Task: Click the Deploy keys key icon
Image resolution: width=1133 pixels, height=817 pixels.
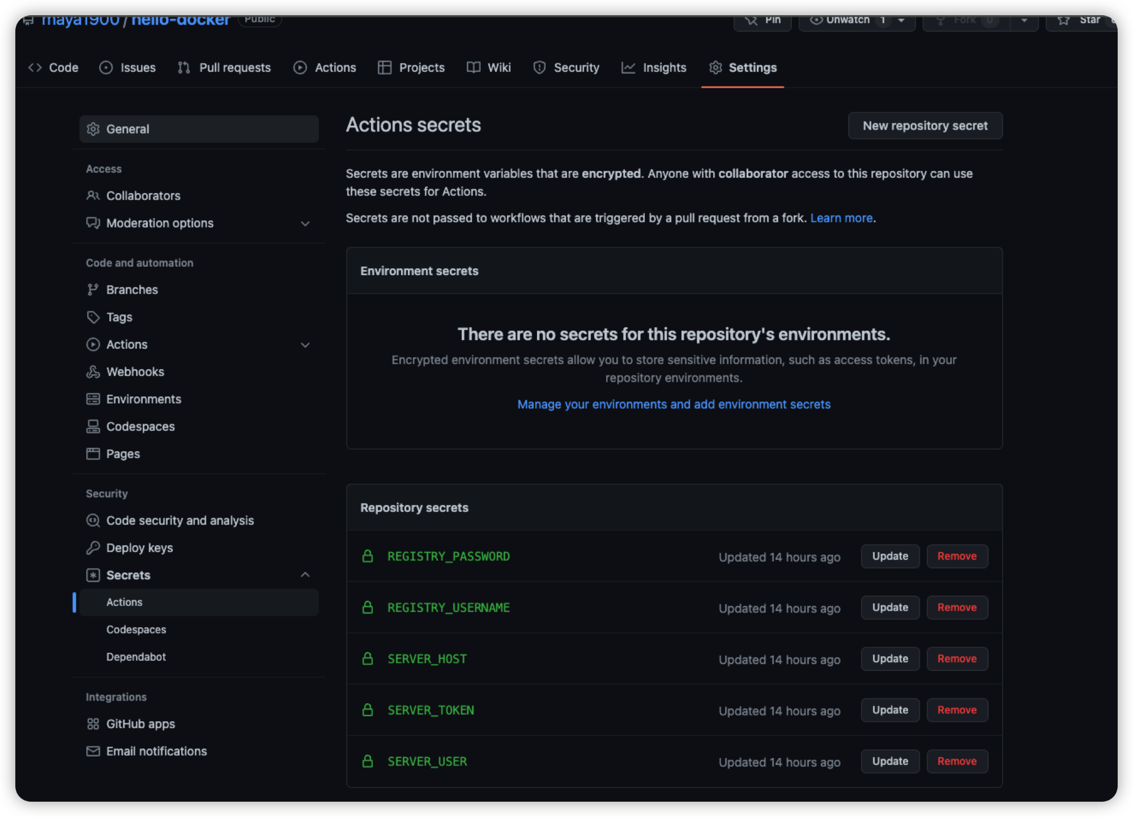Action: (x=93, y=547)
